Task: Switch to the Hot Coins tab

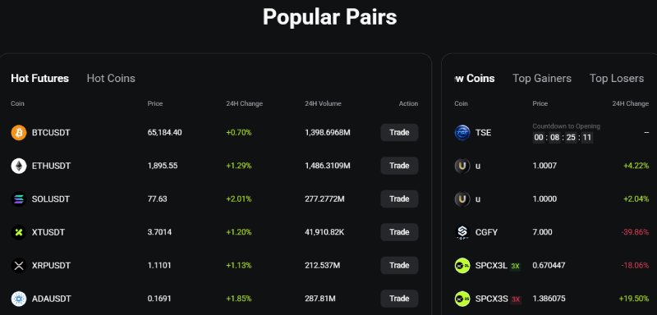Action: pyautogui.click(x=111, y=78)
